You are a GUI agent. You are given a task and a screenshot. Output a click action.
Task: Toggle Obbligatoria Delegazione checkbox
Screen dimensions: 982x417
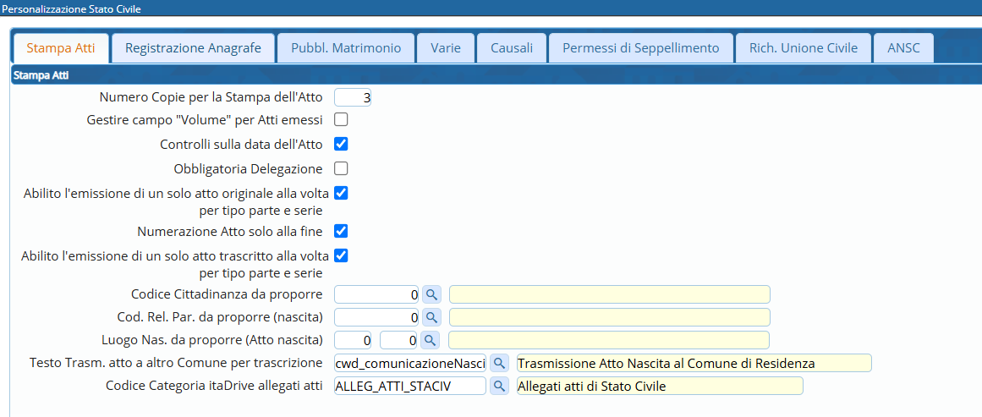point(342,168)
